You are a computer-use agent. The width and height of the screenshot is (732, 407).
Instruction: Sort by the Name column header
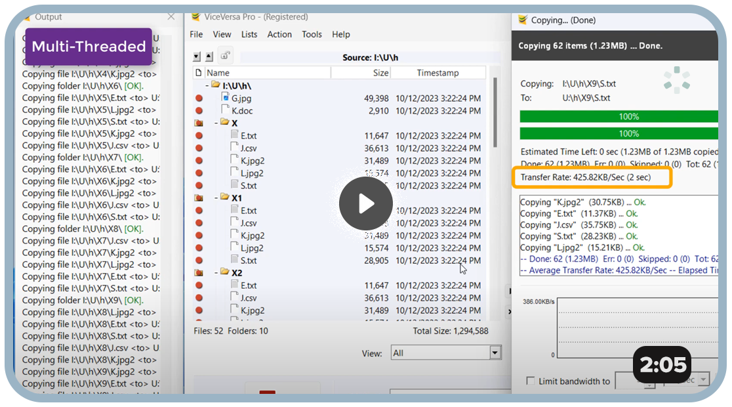click(268, 72)
